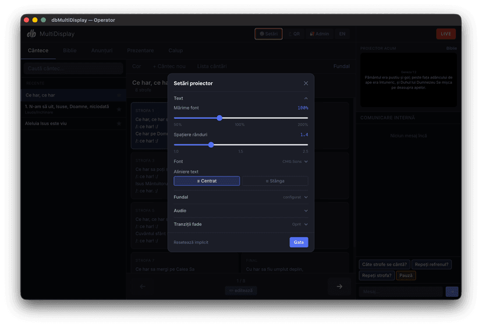482x327 pixels.
Task: Click the Resetează implicit link
Action: (x=191, y=242)
